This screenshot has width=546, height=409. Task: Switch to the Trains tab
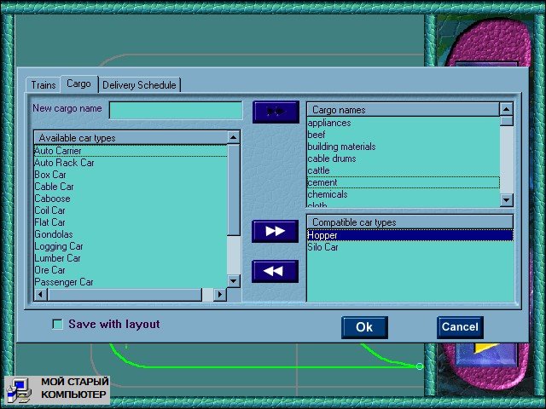(44, 85)
